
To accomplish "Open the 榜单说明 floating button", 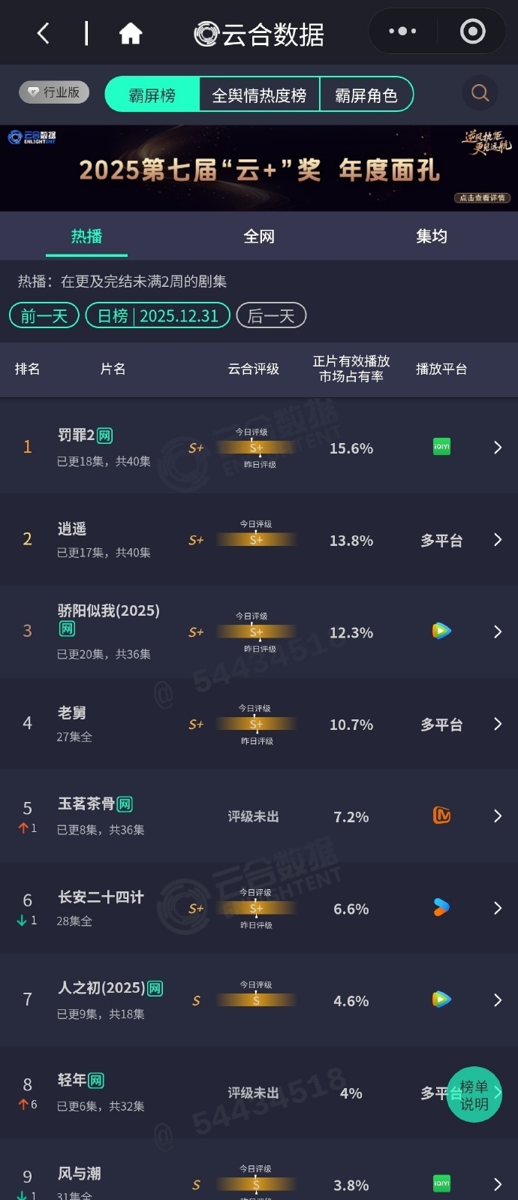I will (474, 1094).
